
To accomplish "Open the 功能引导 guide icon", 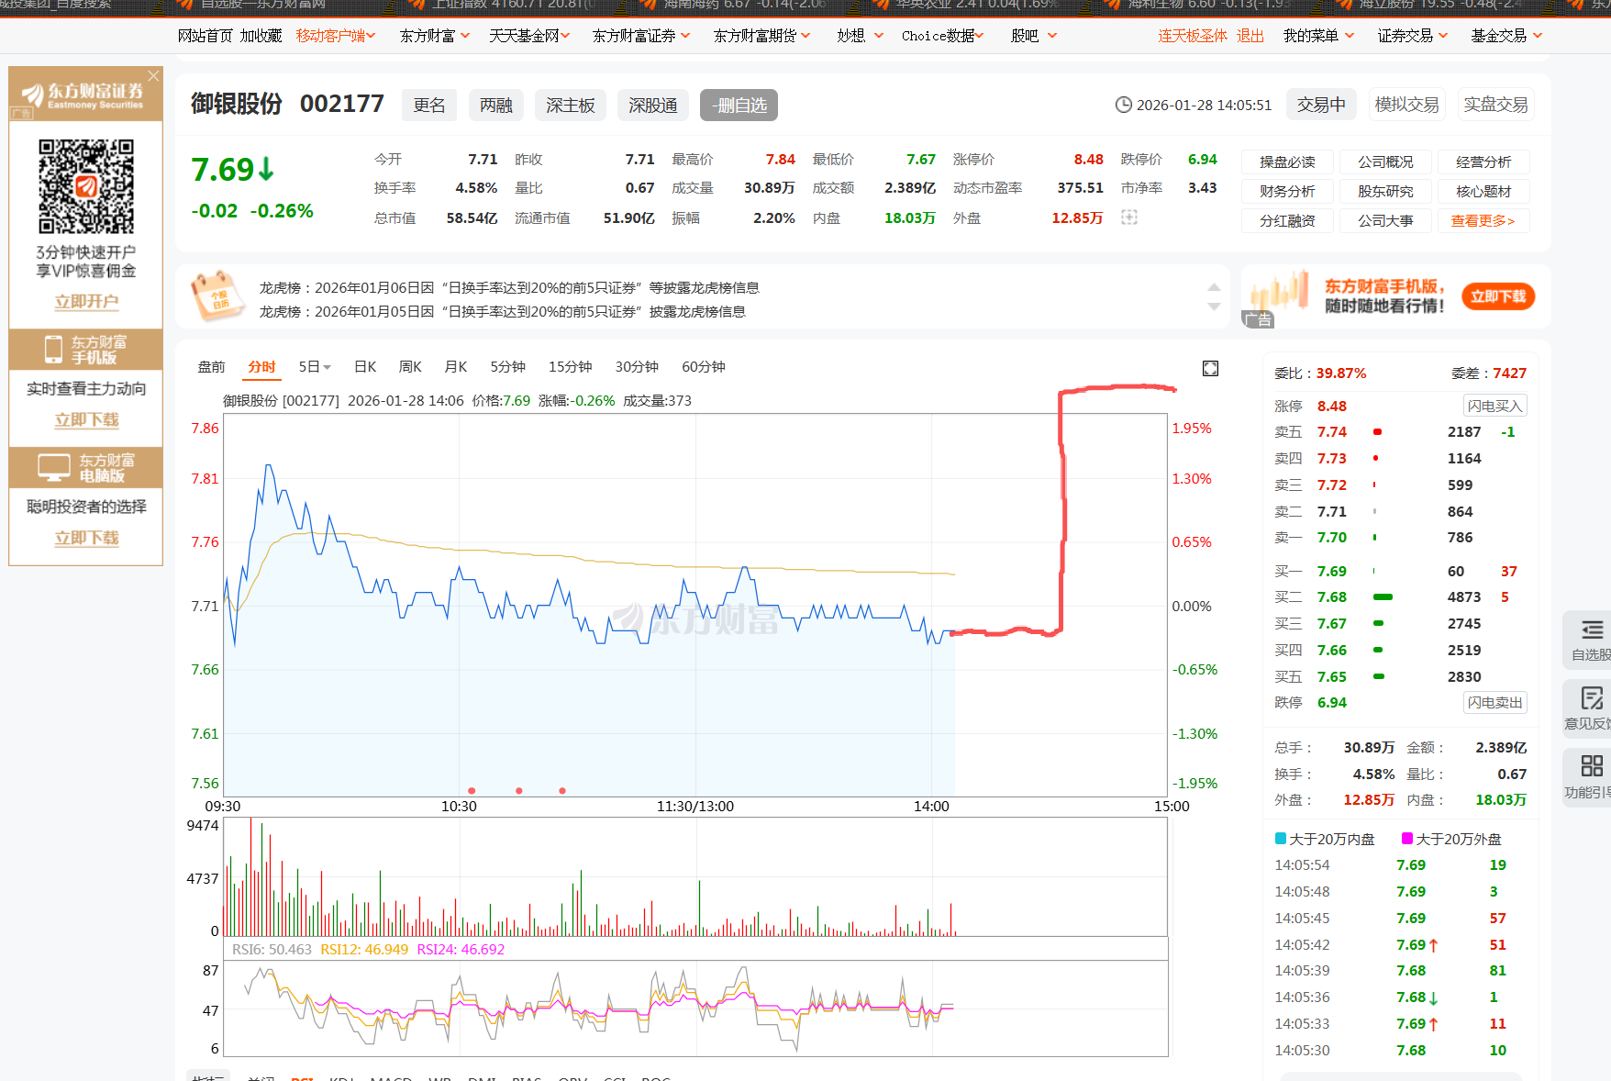I will (1591, 776).
